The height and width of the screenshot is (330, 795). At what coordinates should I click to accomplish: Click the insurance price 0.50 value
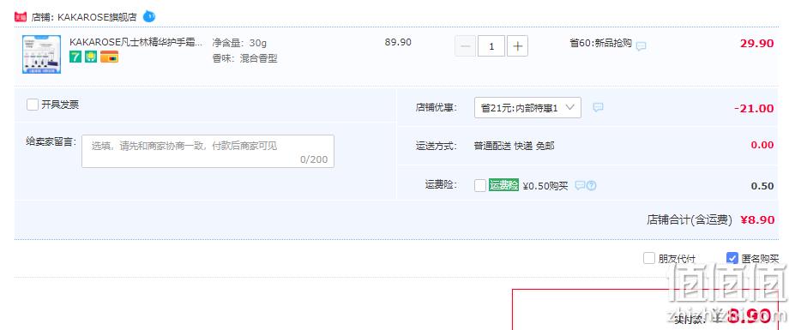[x=762, y=185]
